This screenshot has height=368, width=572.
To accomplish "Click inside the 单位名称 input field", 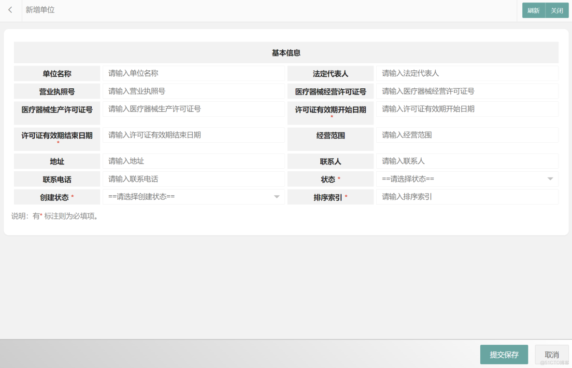I will (x=193, y=73).
